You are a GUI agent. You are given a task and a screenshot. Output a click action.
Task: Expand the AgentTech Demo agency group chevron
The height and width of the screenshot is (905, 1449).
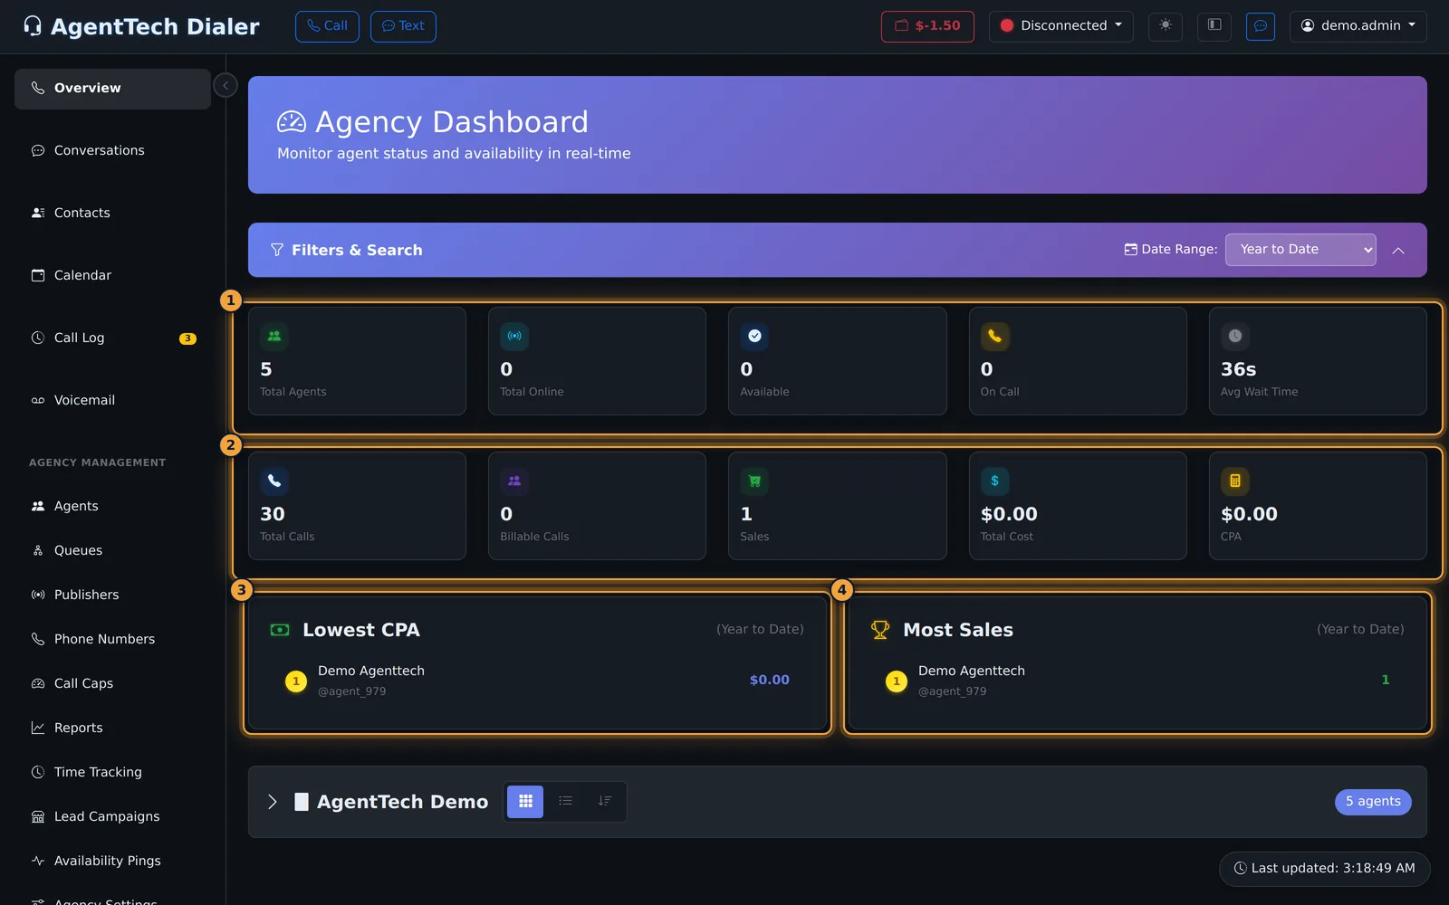click(x=273, y=802)
